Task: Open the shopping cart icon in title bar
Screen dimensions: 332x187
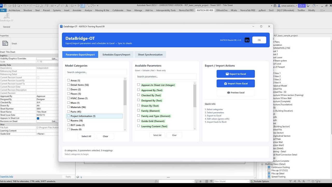Action: coord(308,5)
